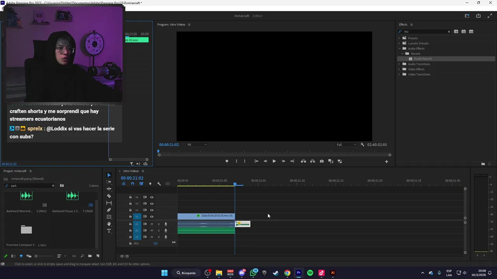This screenshot has width=497, height=279.
Task: Open the Button Editor plus icon
Action: (386, 162)
